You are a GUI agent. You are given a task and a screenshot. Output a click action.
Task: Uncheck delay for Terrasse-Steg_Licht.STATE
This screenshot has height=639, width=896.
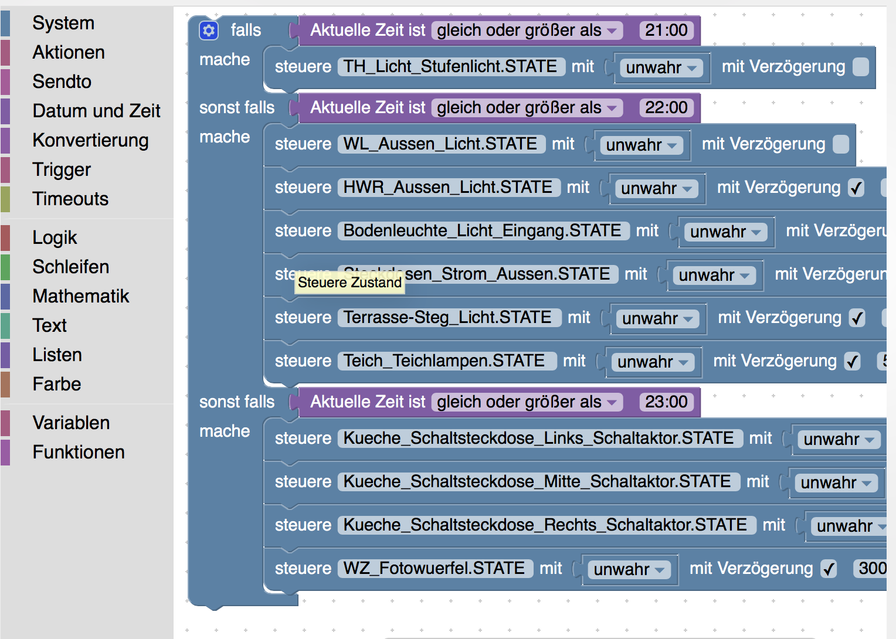coord(857,318)
